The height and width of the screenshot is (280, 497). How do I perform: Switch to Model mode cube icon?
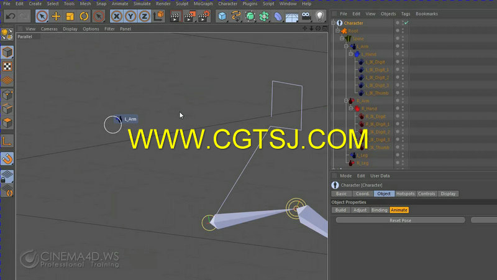[x=7, y=52]
